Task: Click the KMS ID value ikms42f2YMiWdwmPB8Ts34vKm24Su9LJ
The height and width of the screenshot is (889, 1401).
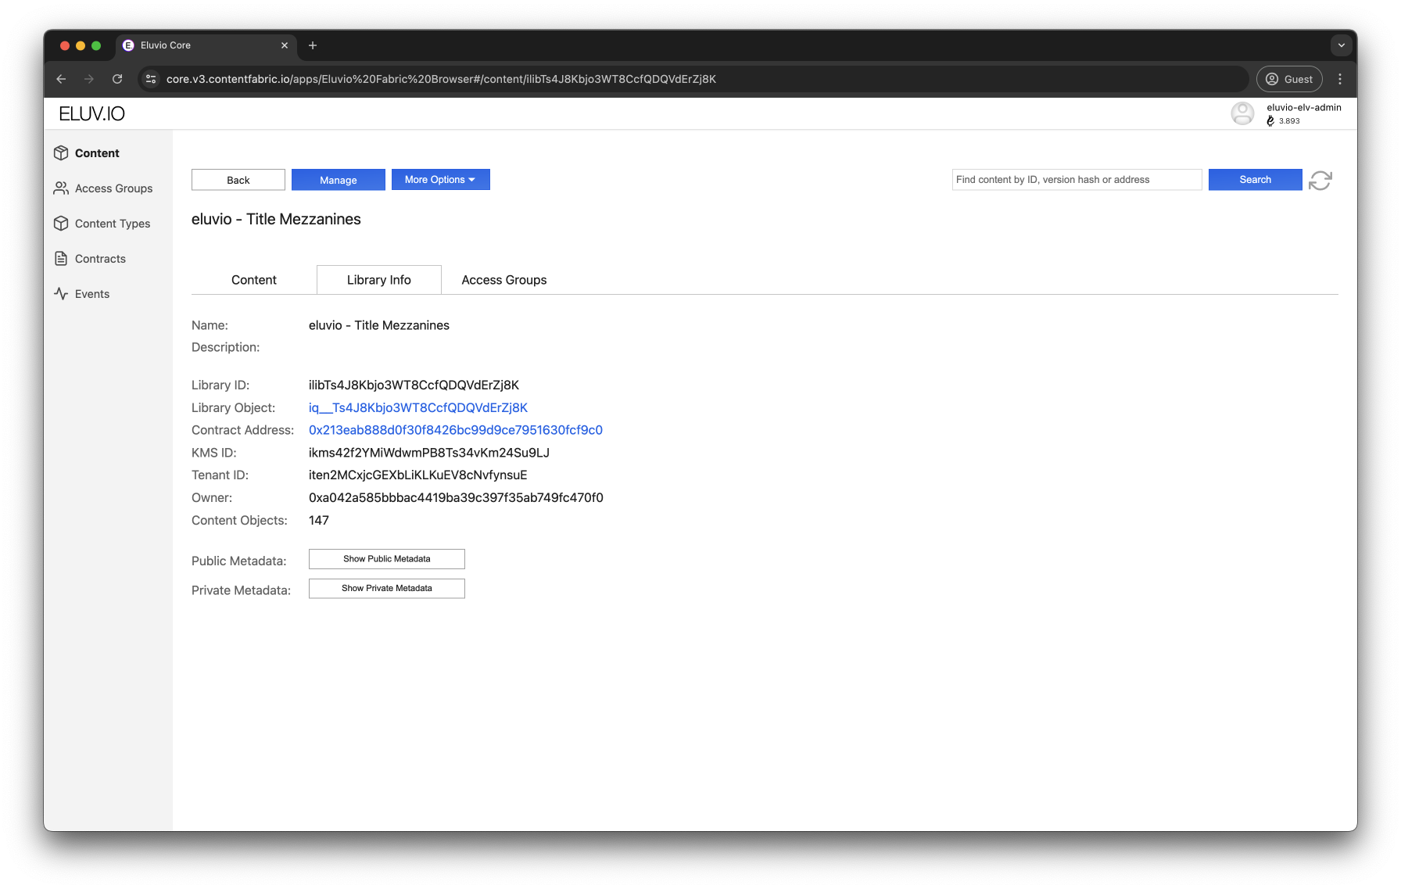Action: (x=429, y=453)
